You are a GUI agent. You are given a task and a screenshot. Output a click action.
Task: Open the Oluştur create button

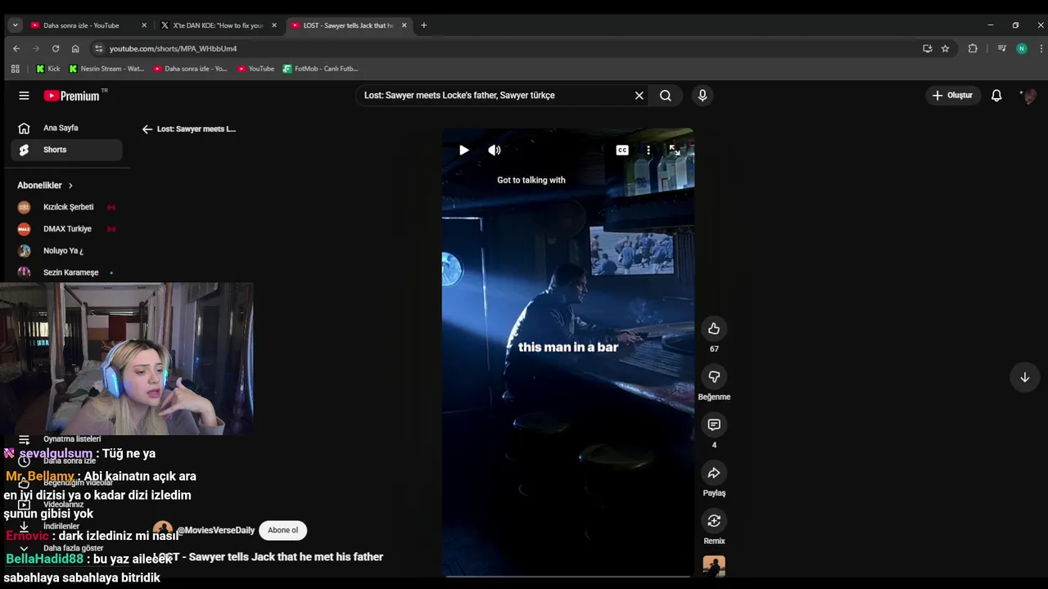click(953, 96)
